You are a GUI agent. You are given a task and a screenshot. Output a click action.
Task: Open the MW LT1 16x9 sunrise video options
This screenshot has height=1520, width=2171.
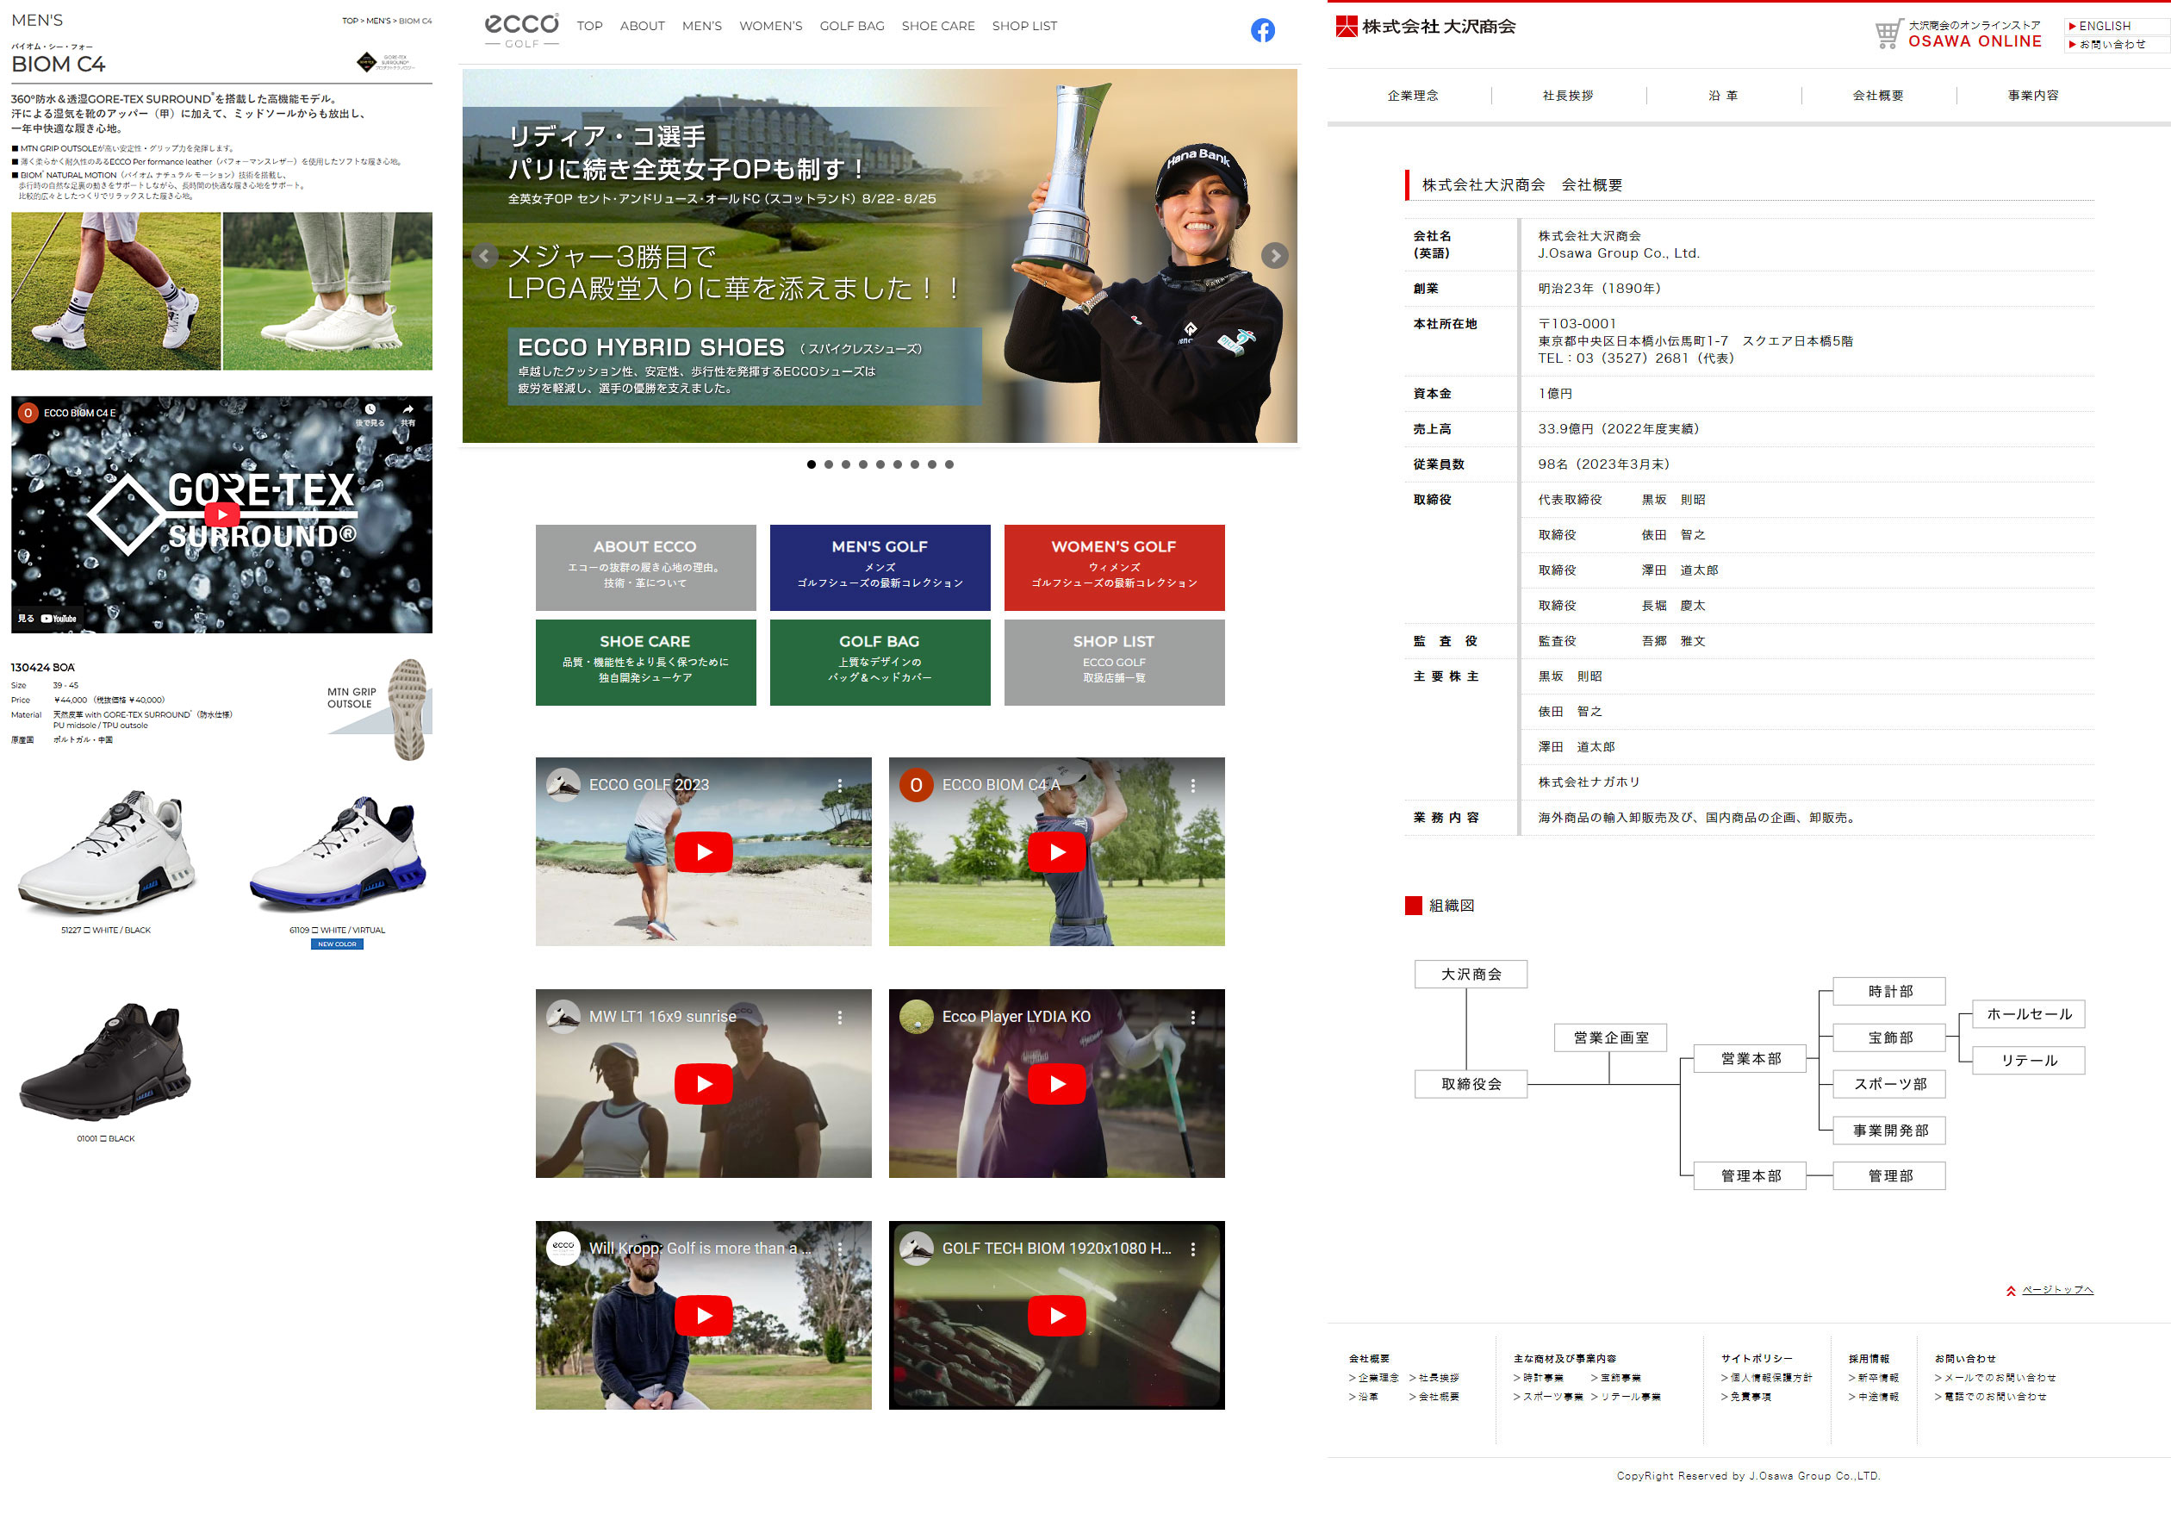tap(840, 1017)
